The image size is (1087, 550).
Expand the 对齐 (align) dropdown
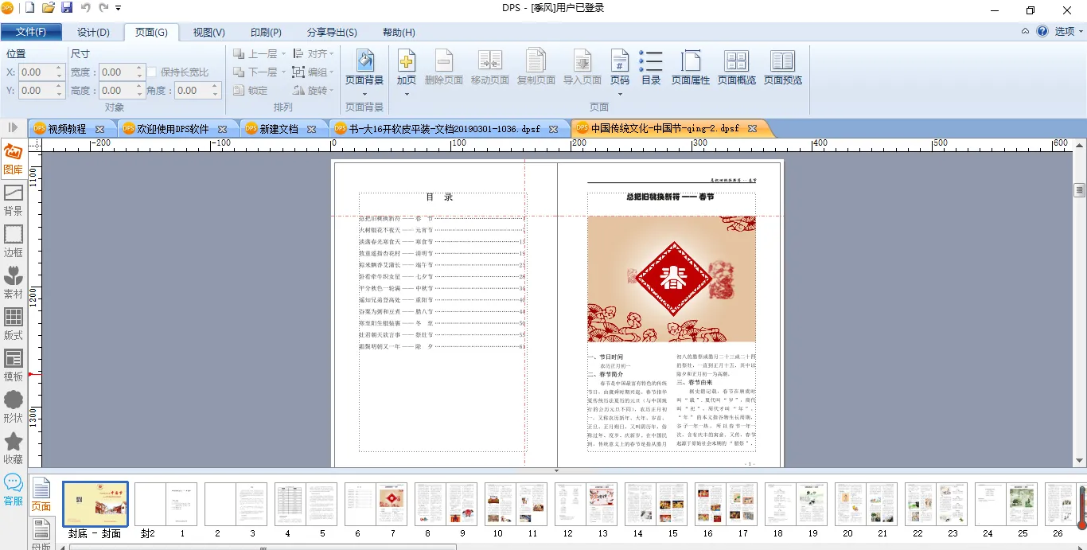333,54
